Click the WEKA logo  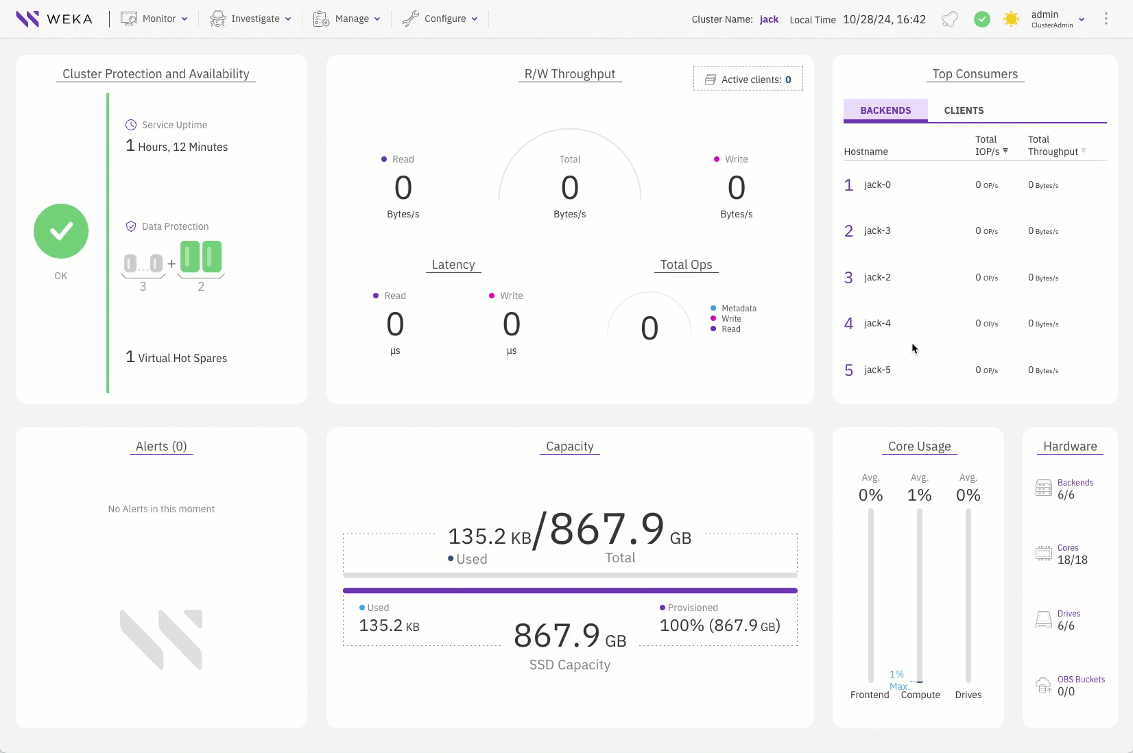(x=54, y=19)
